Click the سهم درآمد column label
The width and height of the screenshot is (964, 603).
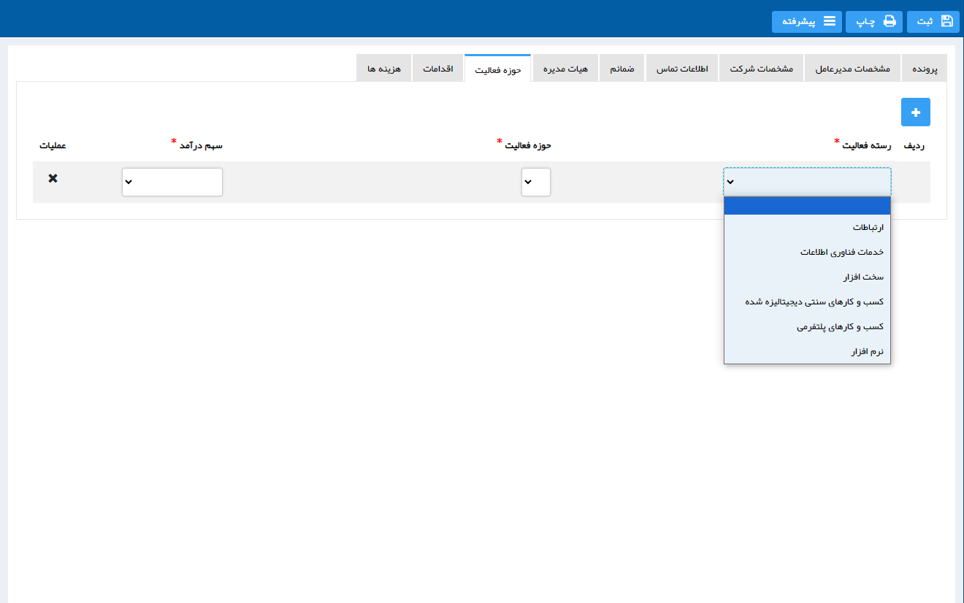[x=201, y=146]
